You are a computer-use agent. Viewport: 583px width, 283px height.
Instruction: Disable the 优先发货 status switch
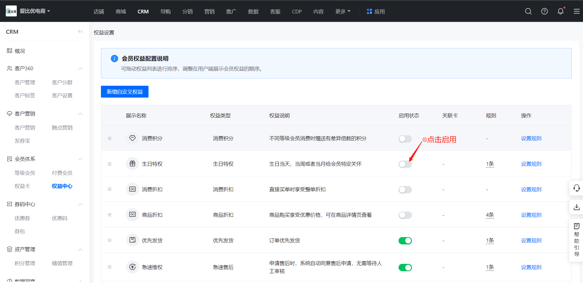(x=405, y=241)
